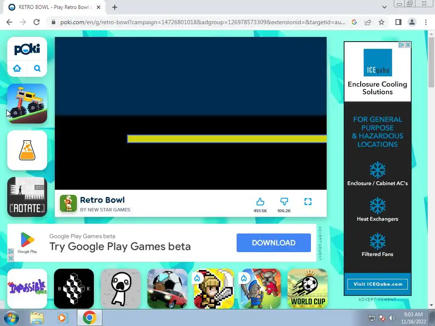Like Retro Bowl with thumbs up

(x=260, y=202)
